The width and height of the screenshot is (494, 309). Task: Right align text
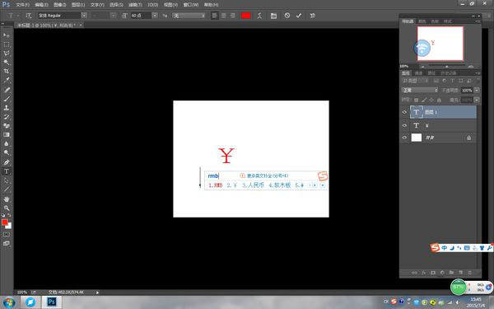coord(232,16)
